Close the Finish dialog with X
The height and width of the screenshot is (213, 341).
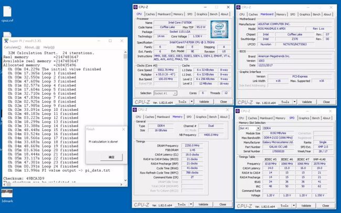coord(123,129)
